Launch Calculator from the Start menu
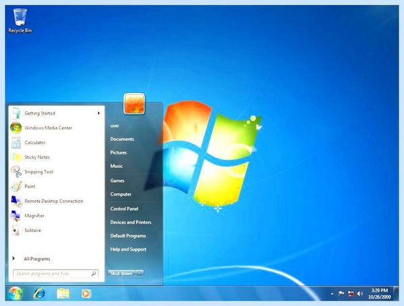404x306 pixels. point(55,142)
